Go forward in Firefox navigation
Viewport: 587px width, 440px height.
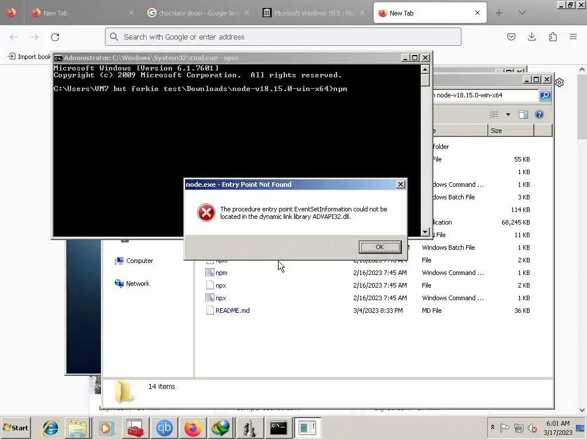[x=34, y=37]
